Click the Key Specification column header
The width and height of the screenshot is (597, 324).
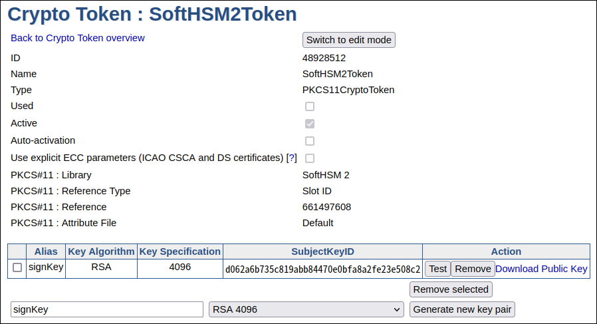[179, 251]
